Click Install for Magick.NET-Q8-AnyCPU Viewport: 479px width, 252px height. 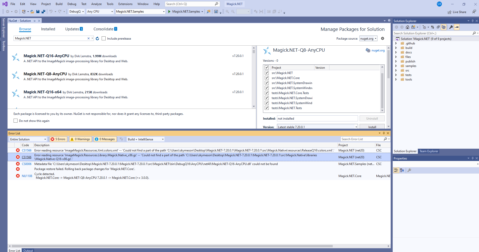372,127
